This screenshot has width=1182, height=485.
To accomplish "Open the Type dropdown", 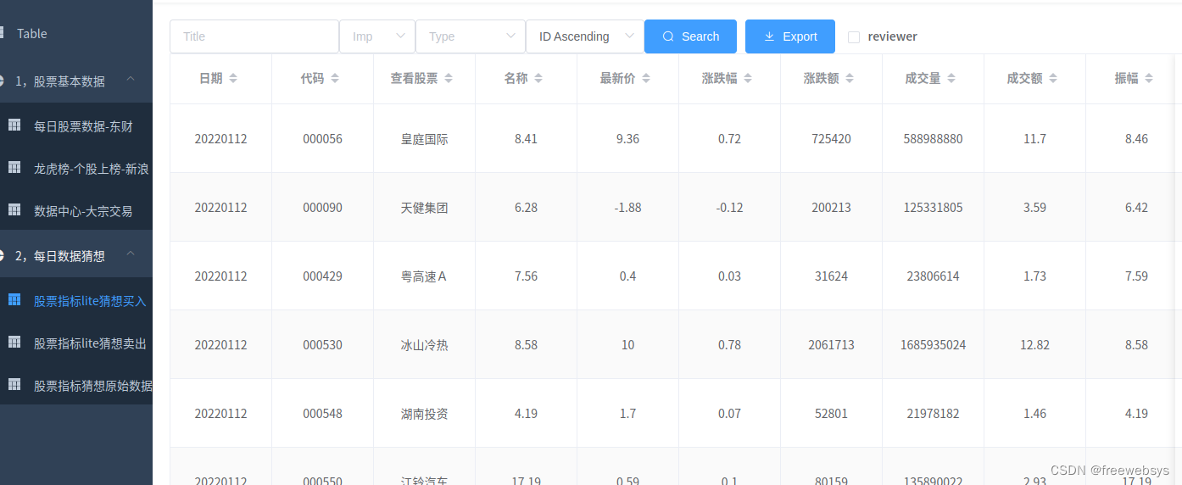I will point(471,36).
